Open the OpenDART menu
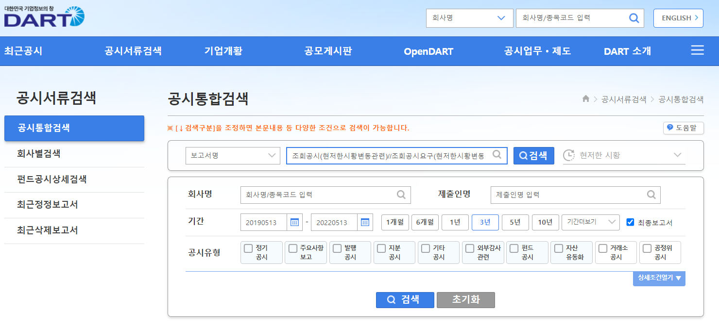This screenshot has height=327, width=719. (x=428, y=51)
